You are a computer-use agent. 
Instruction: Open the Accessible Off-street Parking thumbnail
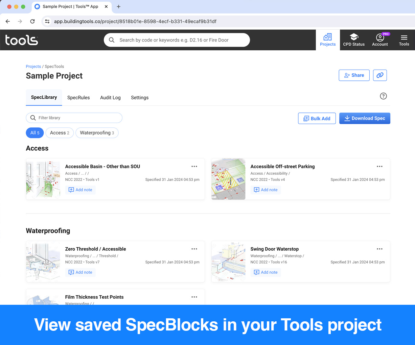(x=228, y=179)
